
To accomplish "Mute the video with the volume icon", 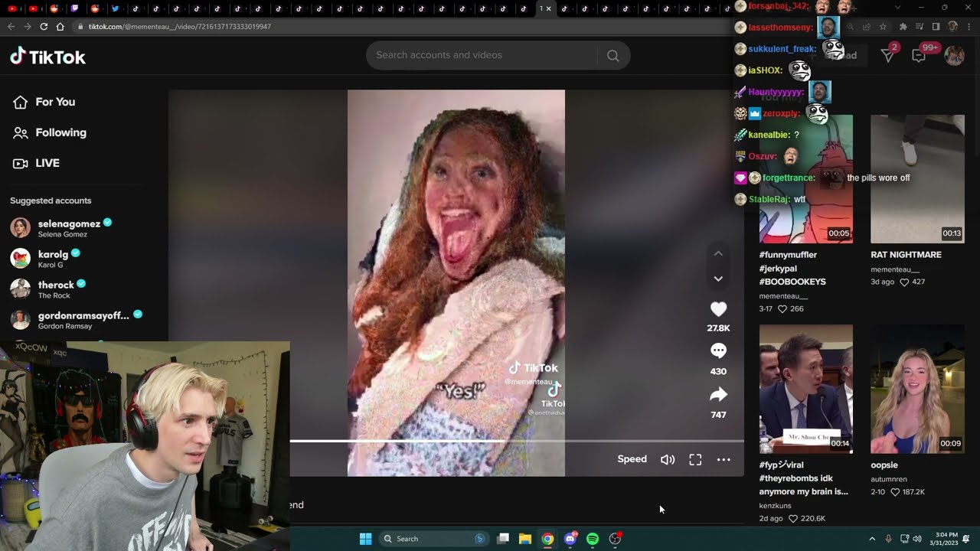I will [668, 459].
